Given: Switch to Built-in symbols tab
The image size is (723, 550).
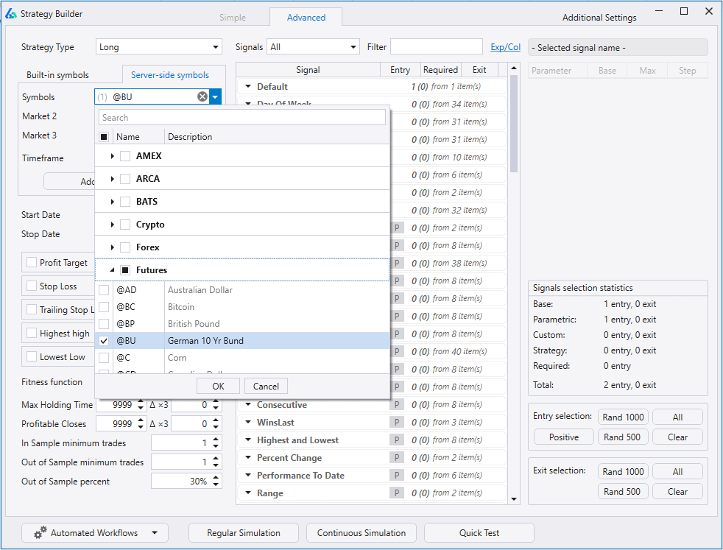Looking at the screenshot, I should tap(57, 75).
